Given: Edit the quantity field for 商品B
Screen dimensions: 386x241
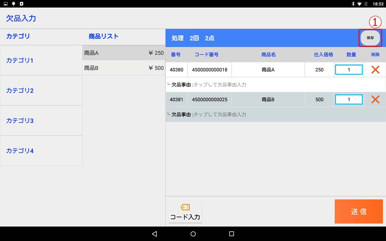Looking at the screenshot, I should coord(349,99).
